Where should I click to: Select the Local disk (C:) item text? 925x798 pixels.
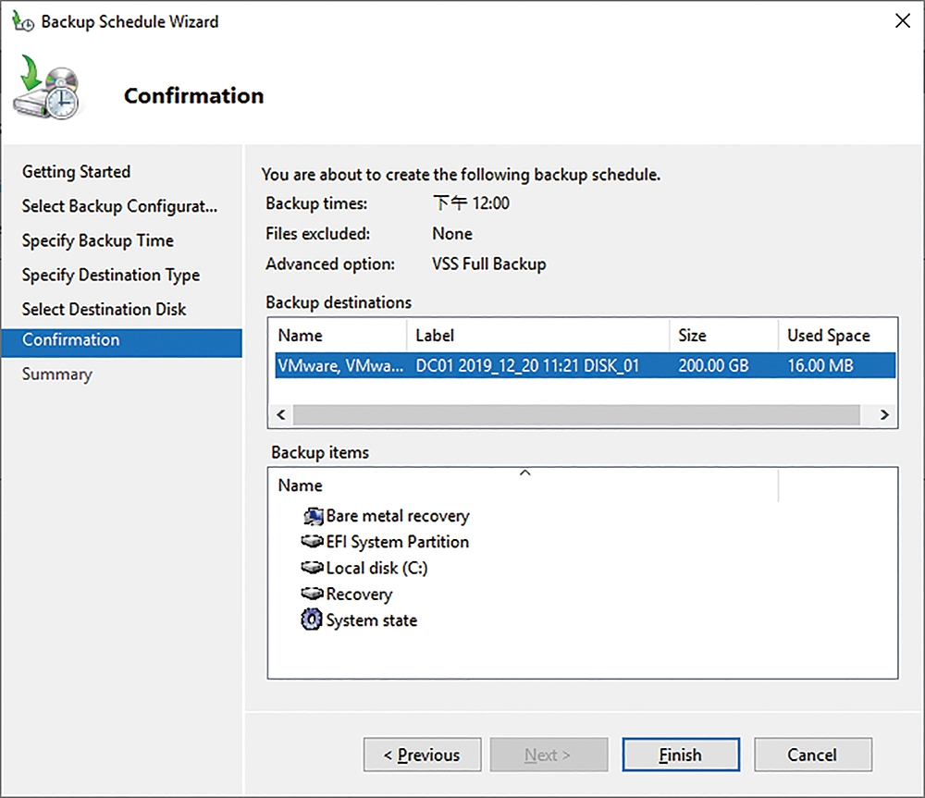click(x=377, y=568)
